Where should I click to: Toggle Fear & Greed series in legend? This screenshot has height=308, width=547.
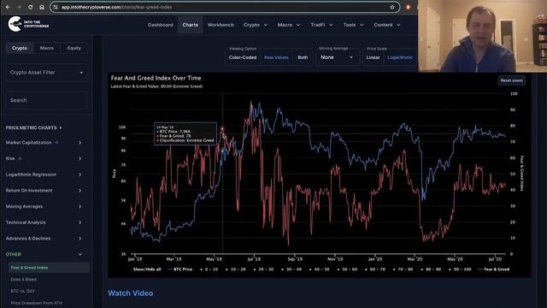pos(494,269)
